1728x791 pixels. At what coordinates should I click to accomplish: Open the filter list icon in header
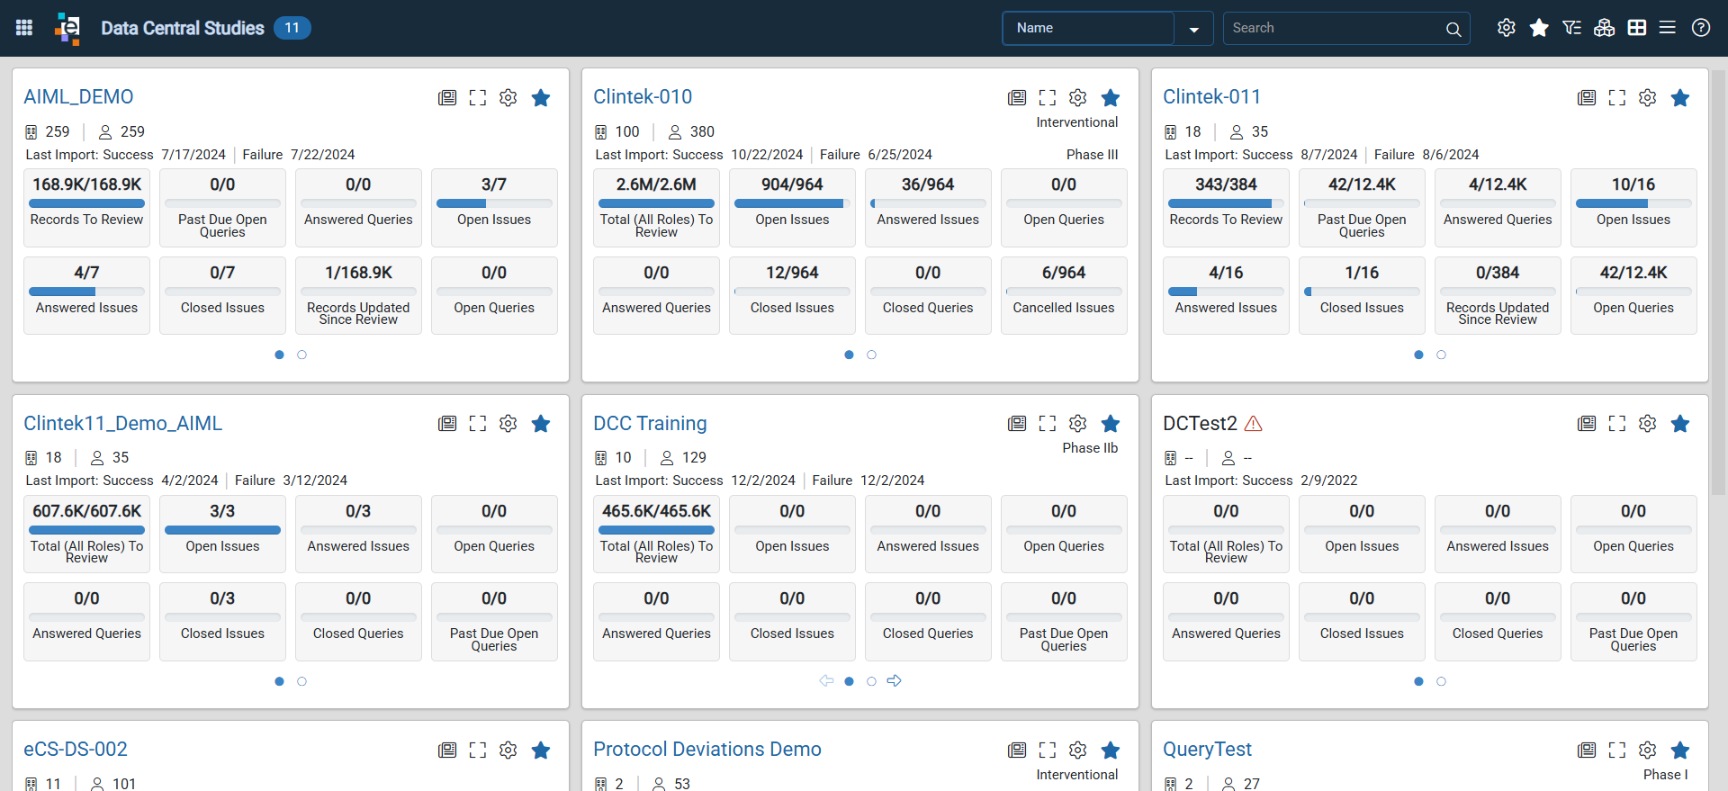coord(1571,28)
